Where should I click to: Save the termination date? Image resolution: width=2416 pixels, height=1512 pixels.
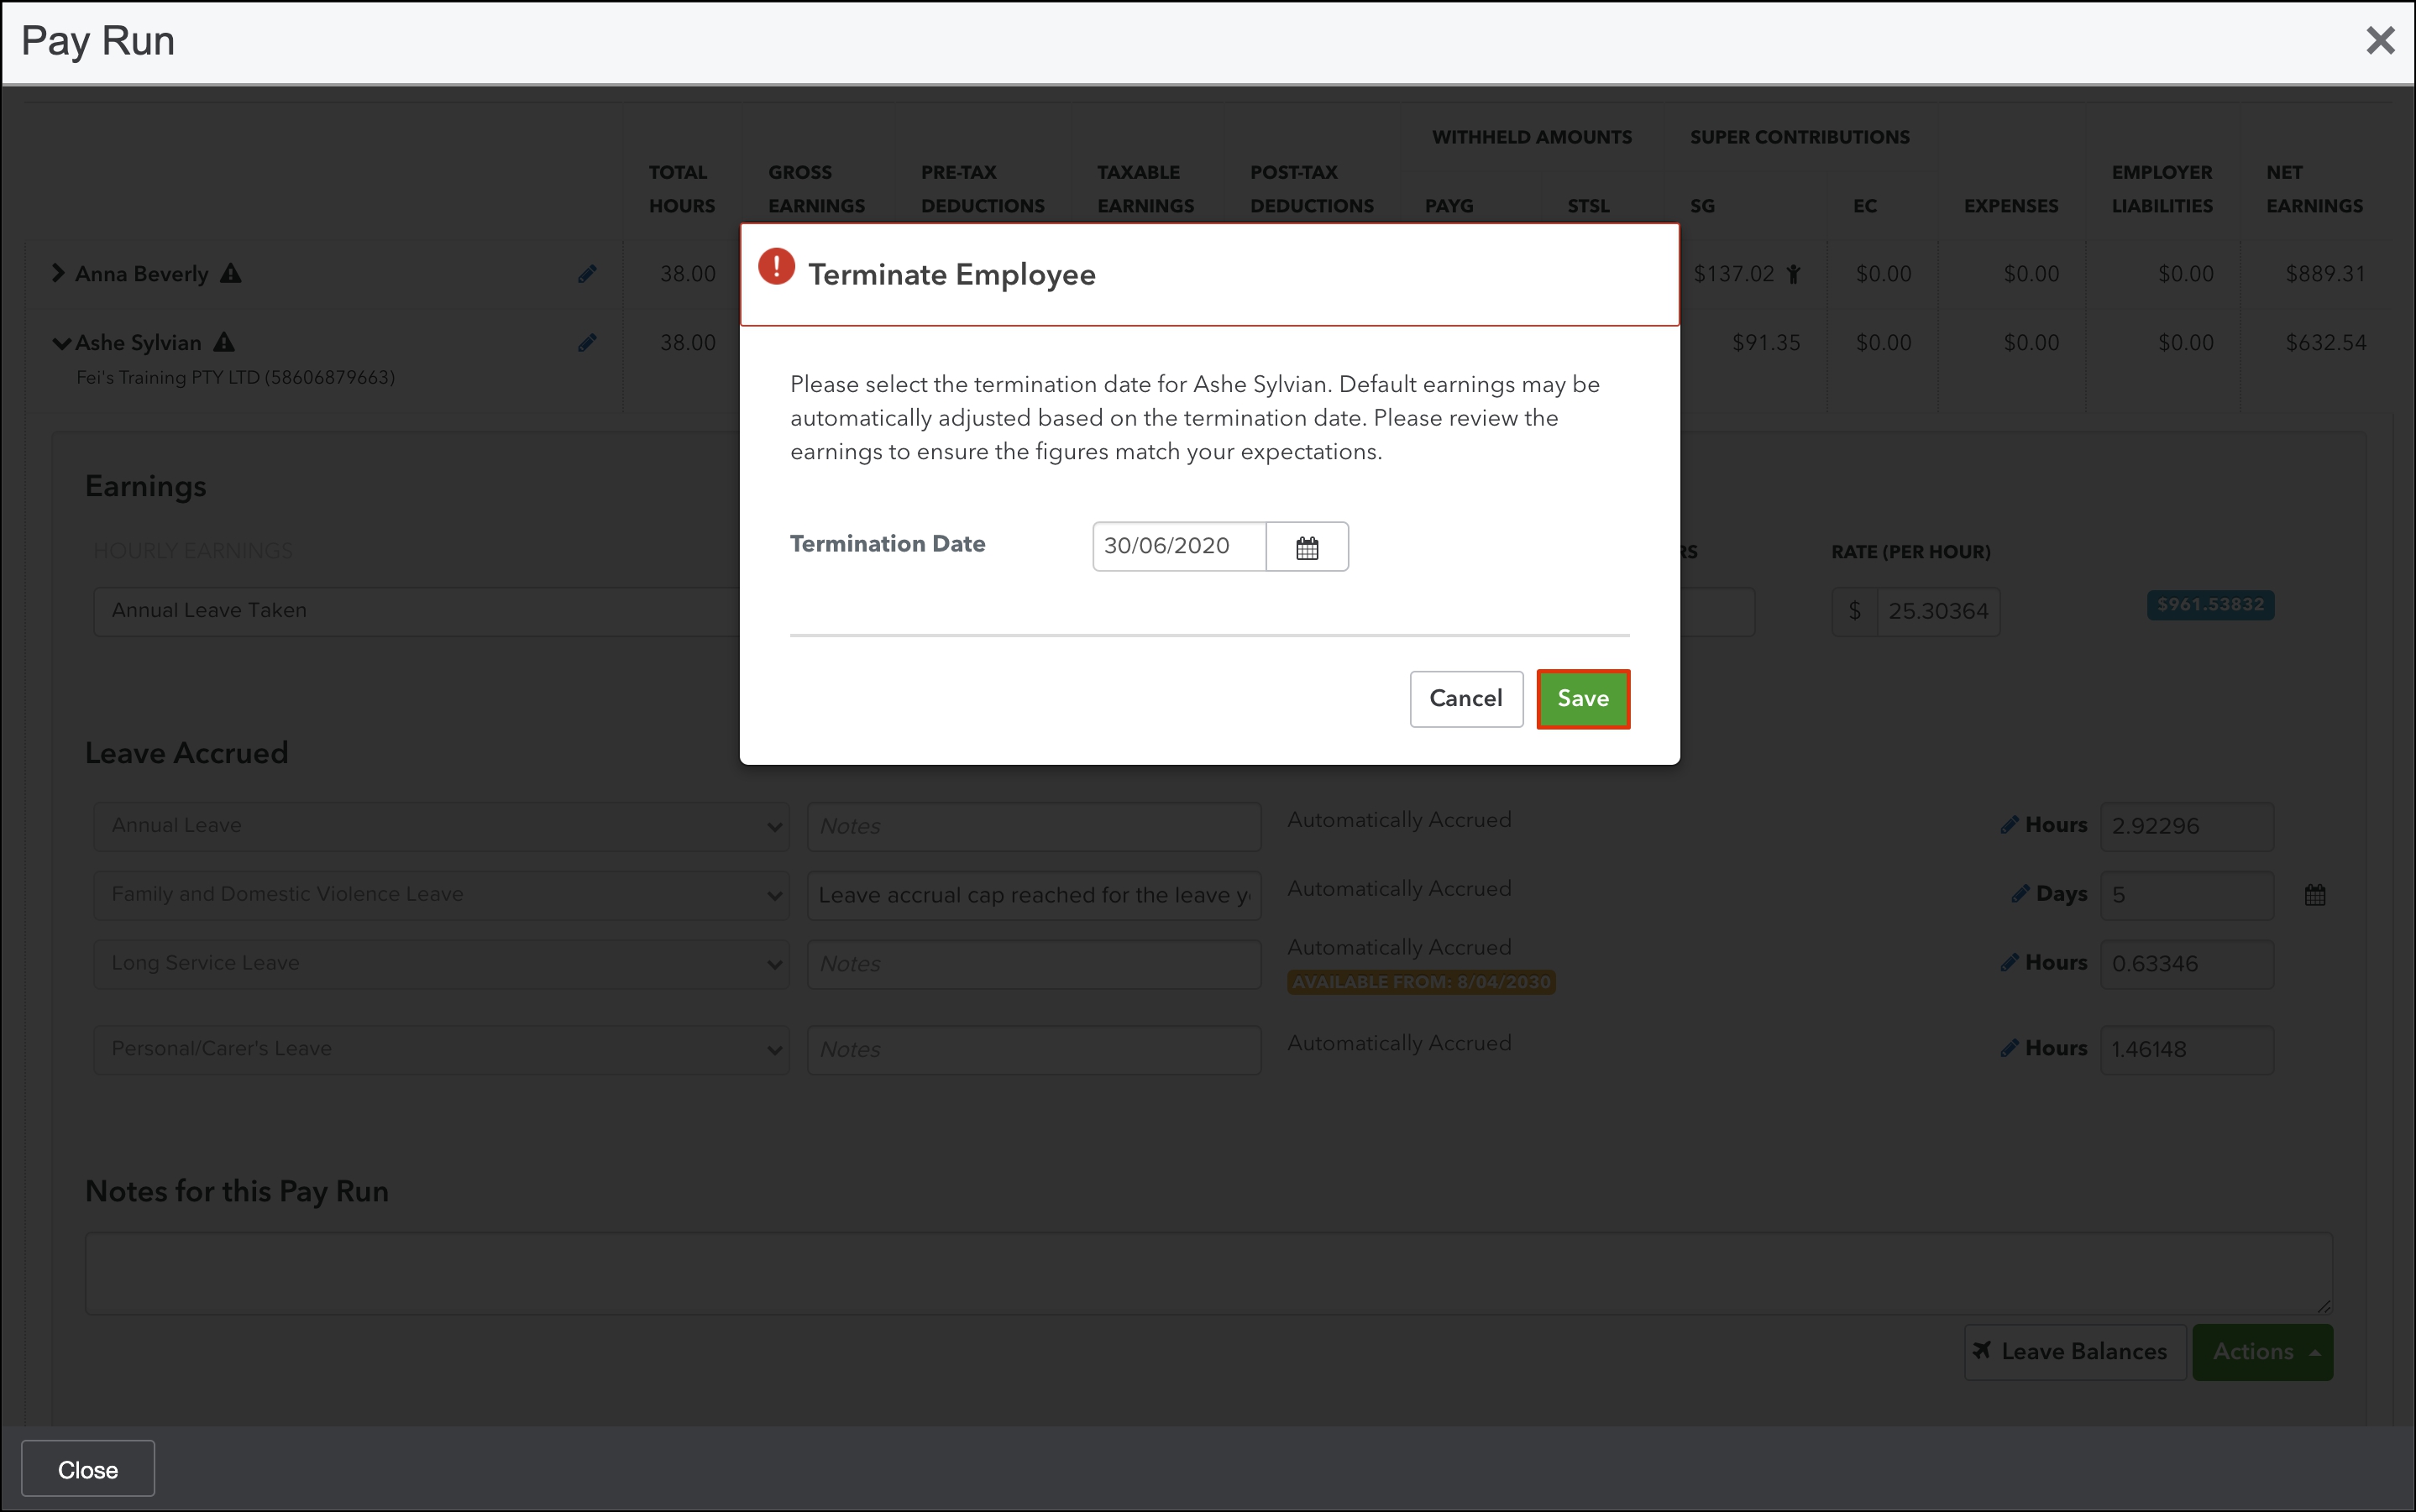click(1582, 699)
